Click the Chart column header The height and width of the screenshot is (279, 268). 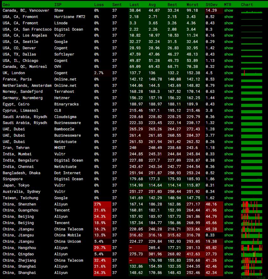[x=247, y=5]
